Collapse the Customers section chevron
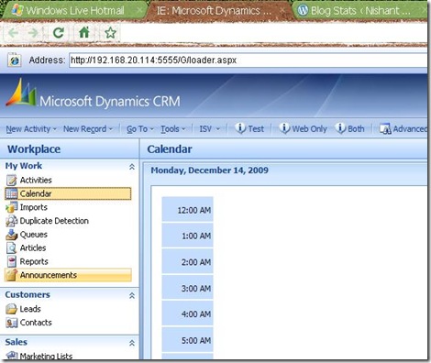This screenshot has width=431, height=363. point(132,296)
